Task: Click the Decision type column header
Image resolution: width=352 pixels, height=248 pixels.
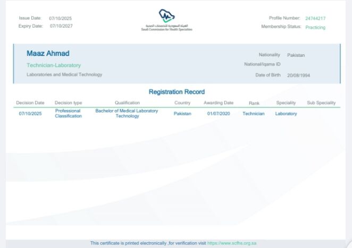Action: click(x=68, y=102)
